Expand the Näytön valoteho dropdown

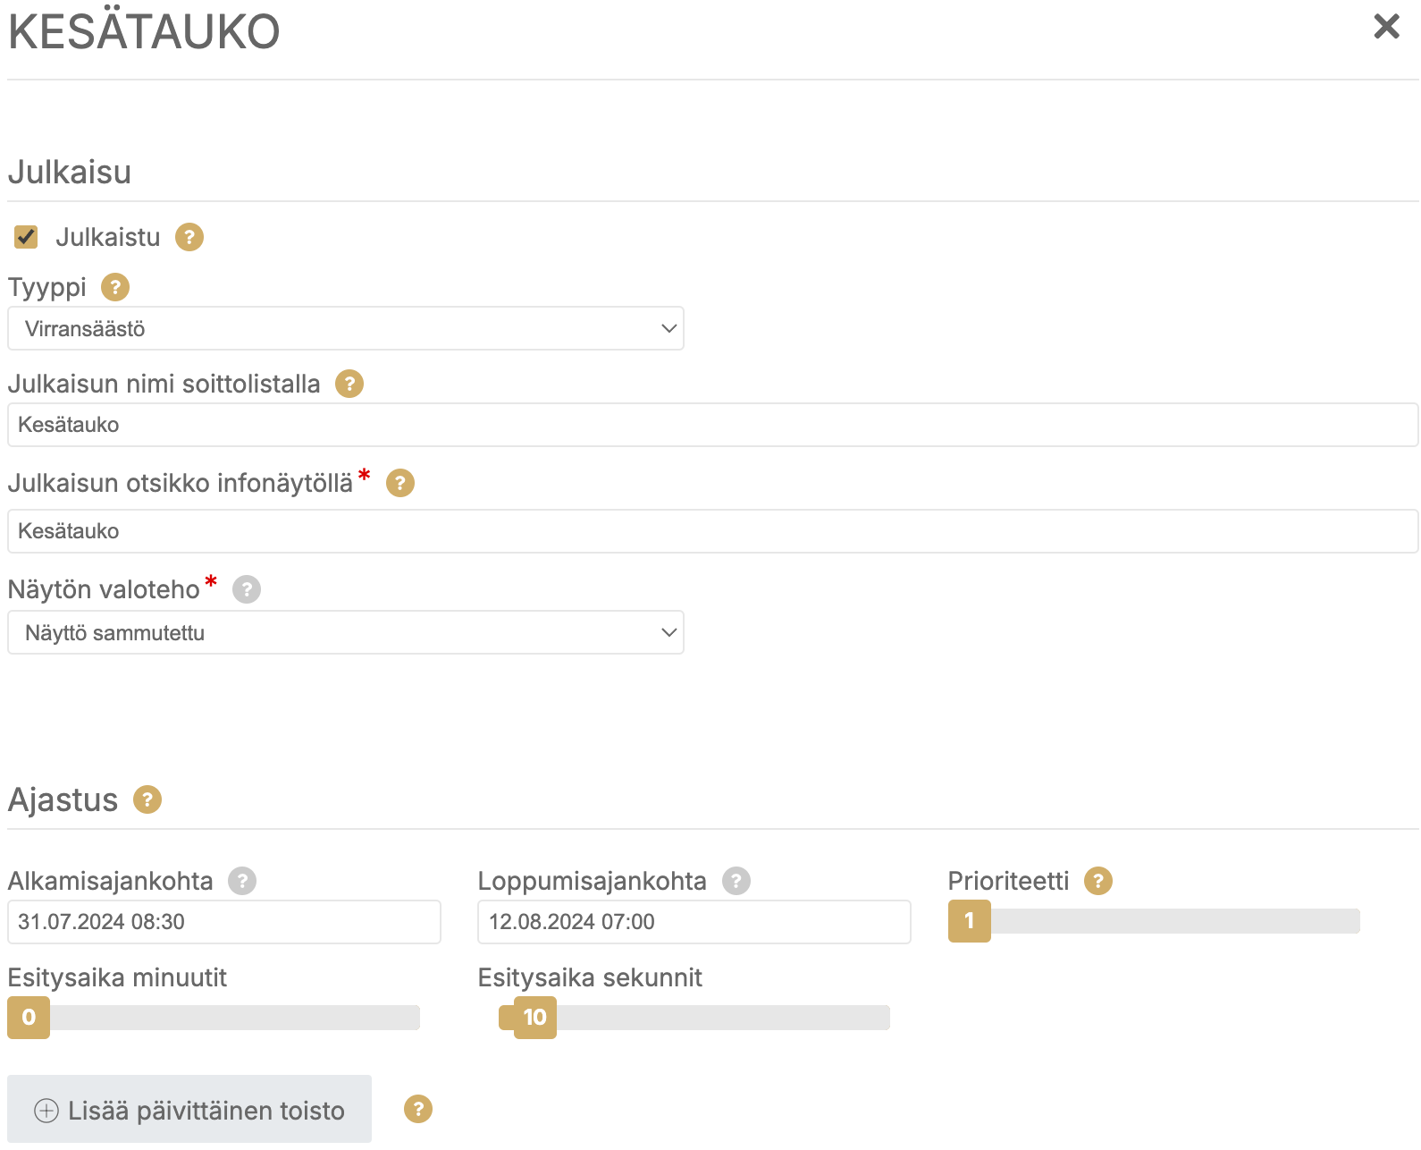tap(346, 632)
